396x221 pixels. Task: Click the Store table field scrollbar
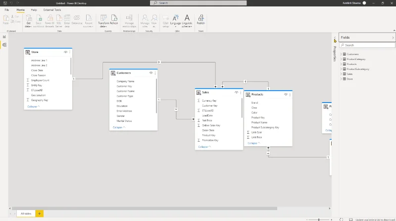71,66
